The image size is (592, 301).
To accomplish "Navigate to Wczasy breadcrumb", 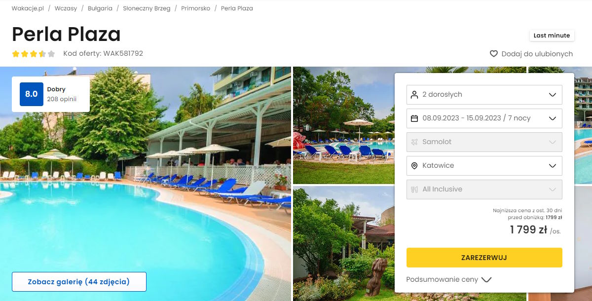I will (66, 8).
